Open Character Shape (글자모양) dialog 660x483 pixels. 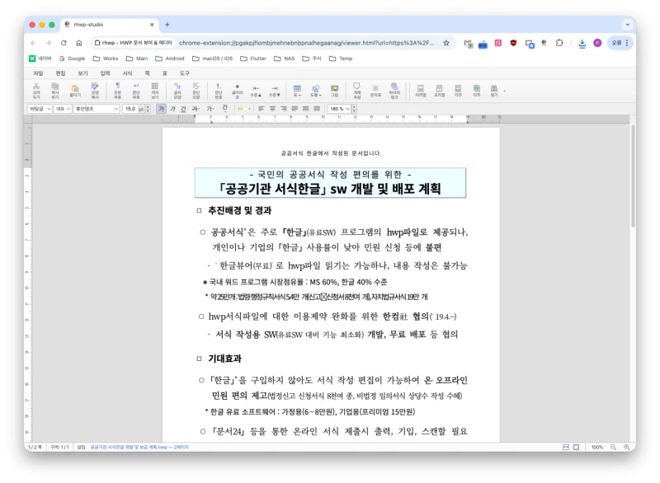(177, 91)
